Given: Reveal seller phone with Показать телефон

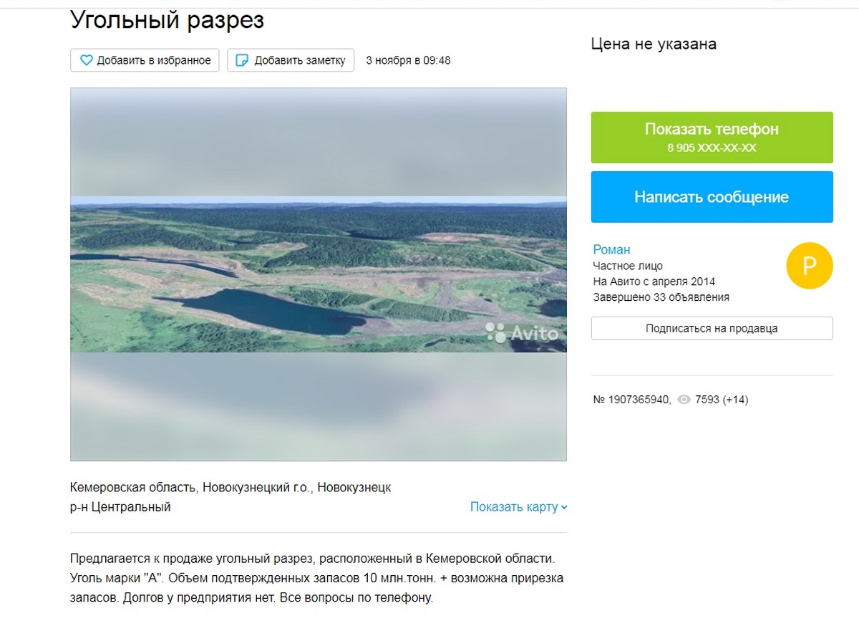Looking at the screenshot, I should tap(712, 138).
